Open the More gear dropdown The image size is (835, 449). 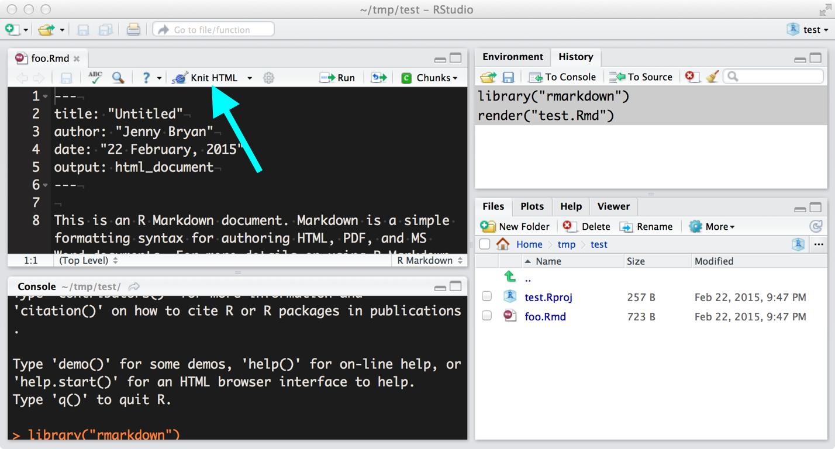coord(712,227)
